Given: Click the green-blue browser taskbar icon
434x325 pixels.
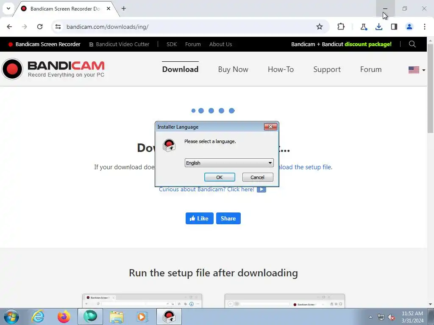Looking at the screenshot, I should click(x=90, y=317).
